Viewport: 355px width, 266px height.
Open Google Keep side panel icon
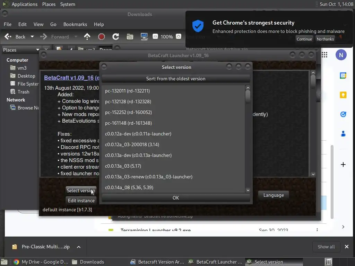pos(343,95)
